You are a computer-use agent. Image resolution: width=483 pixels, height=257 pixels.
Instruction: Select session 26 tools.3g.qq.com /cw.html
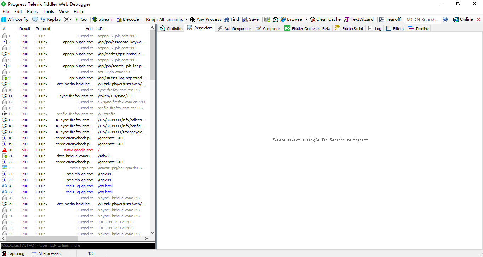pos(75,186)
